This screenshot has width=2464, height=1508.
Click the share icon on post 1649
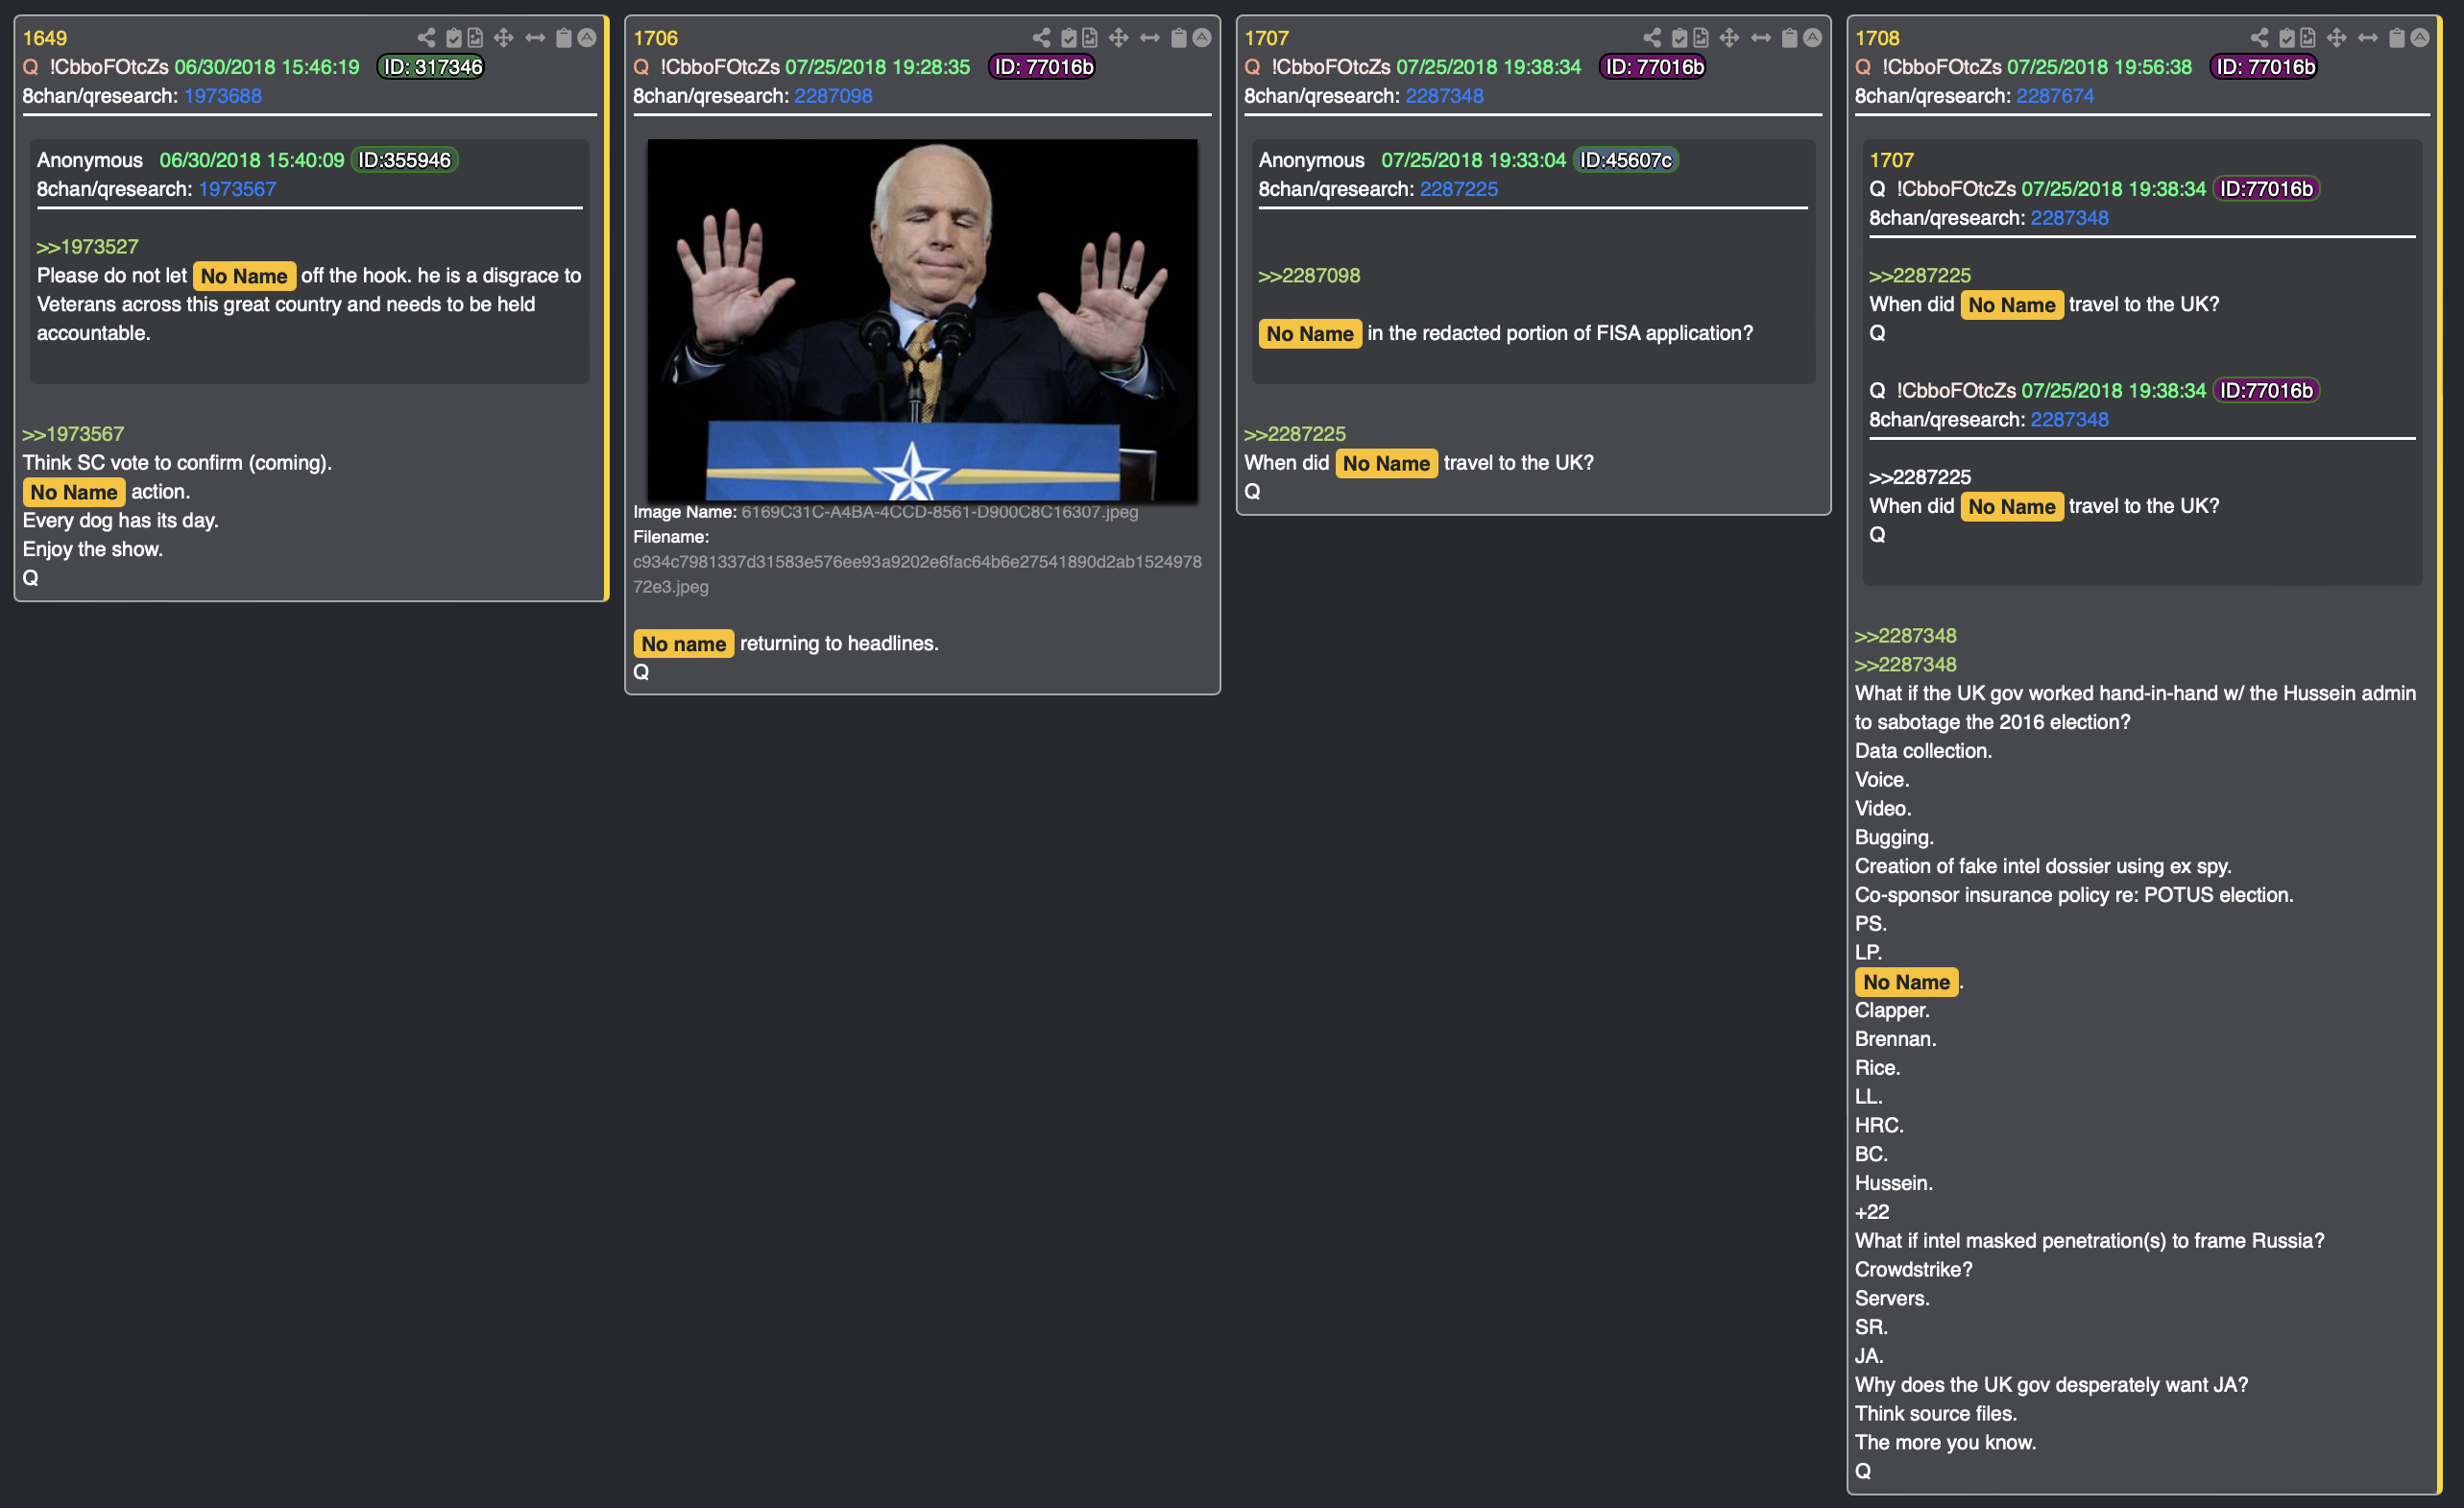pyautogui.click(x=426, y=38)
